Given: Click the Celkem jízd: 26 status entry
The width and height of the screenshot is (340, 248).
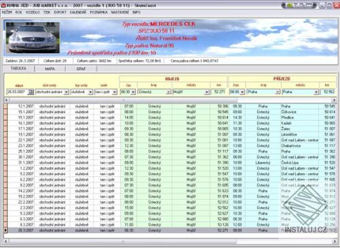Looking at the screenshot, I should pos(55,61).
